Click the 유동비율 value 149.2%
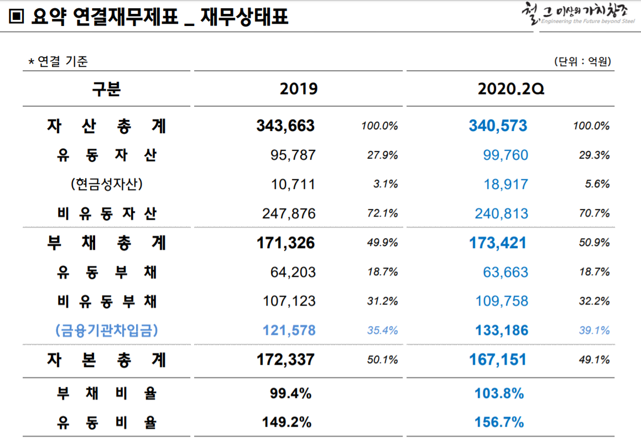The image size is (641, 441). coord(286,423)
